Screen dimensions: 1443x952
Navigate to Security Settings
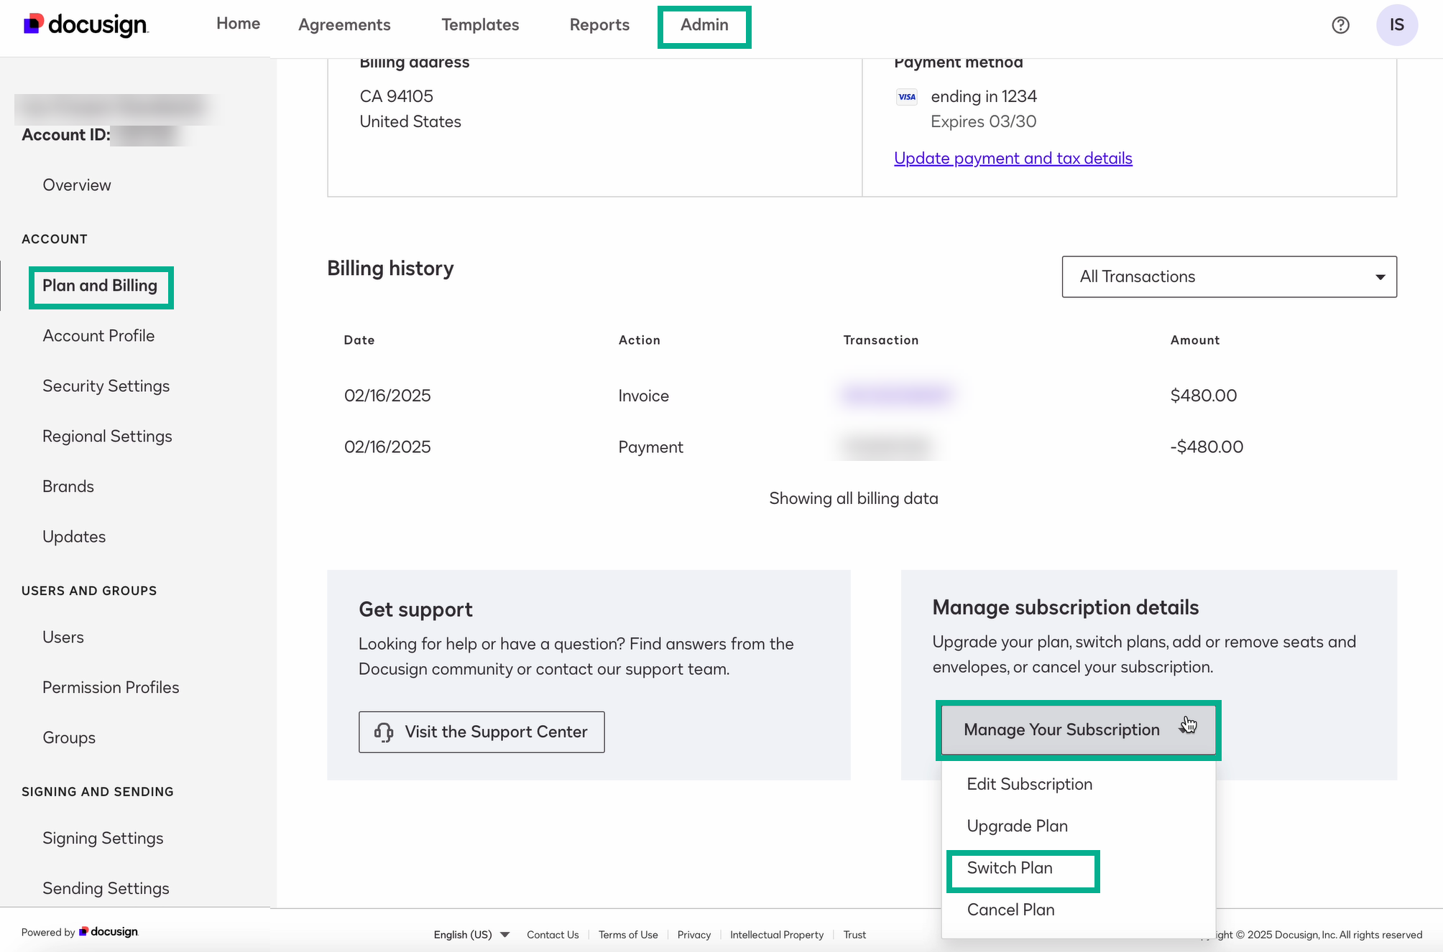coord(106,386)
